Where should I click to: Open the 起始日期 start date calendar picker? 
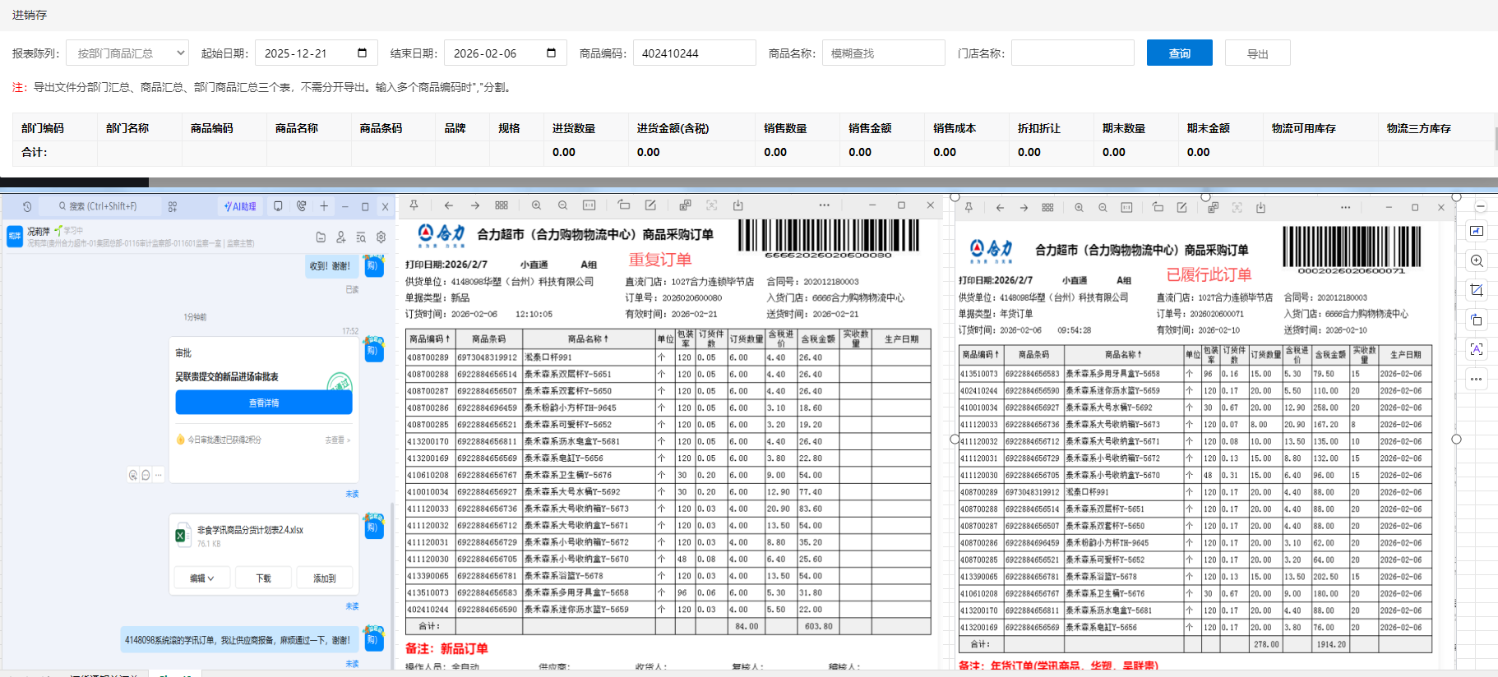pos(362,53)
